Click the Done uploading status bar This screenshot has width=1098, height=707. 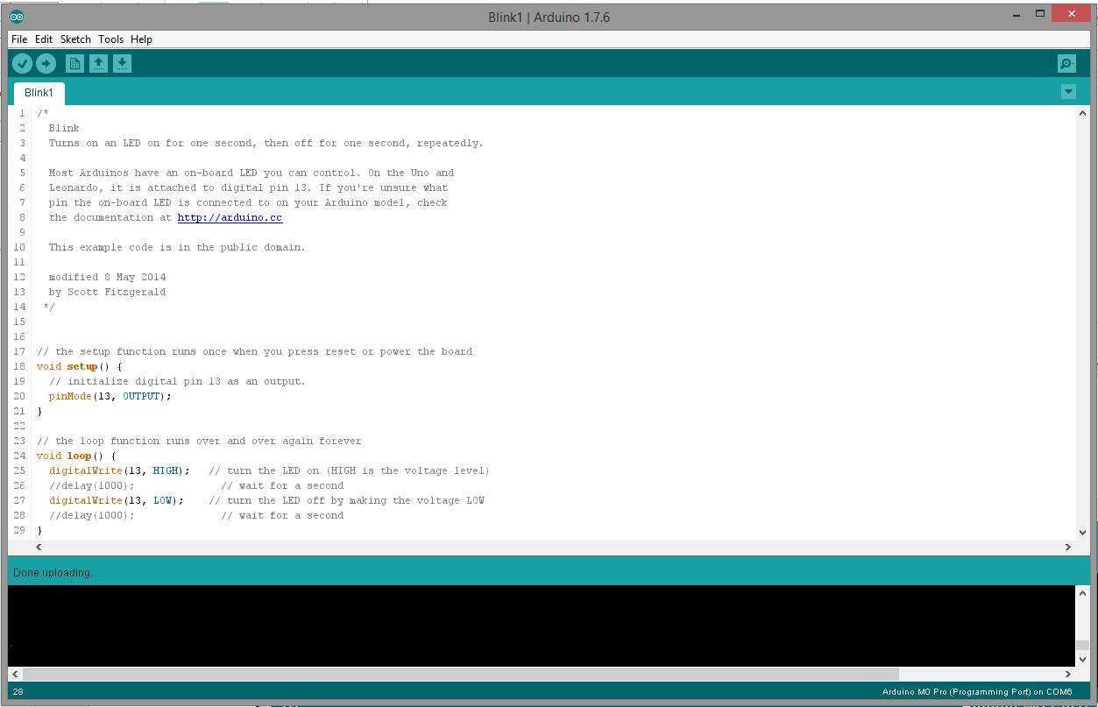[53, 572]
